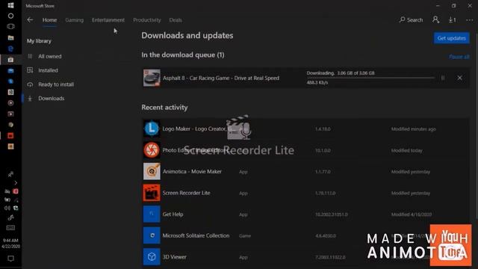Open Task View on the taskbar

(x=10, y=27)
